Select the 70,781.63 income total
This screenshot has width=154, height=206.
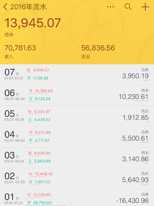[20, 48]
